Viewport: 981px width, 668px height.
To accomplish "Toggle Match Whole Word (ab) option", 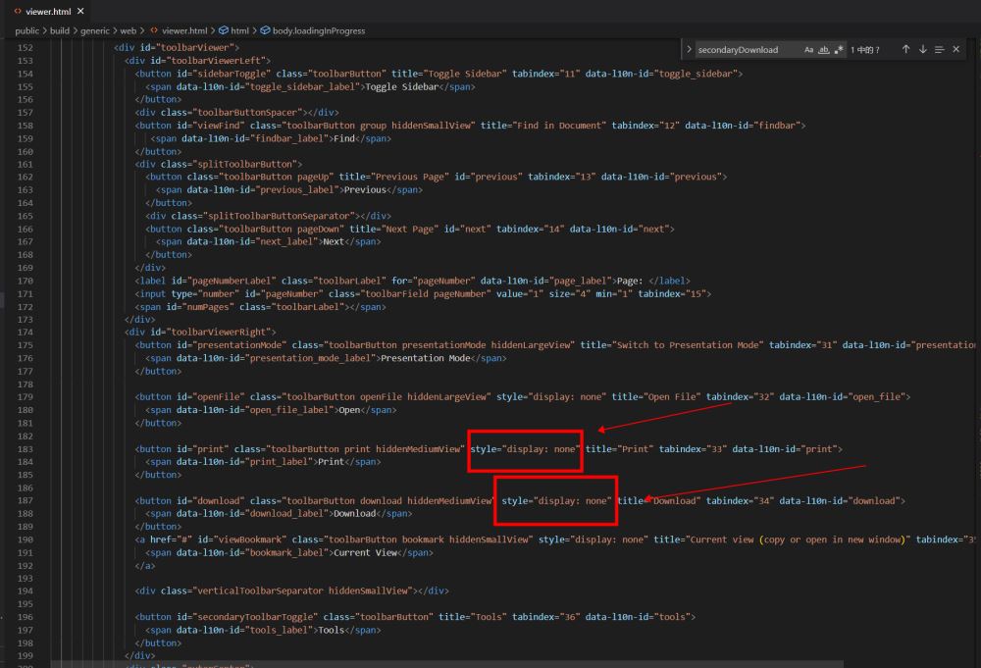I will [x=823, y=49].
